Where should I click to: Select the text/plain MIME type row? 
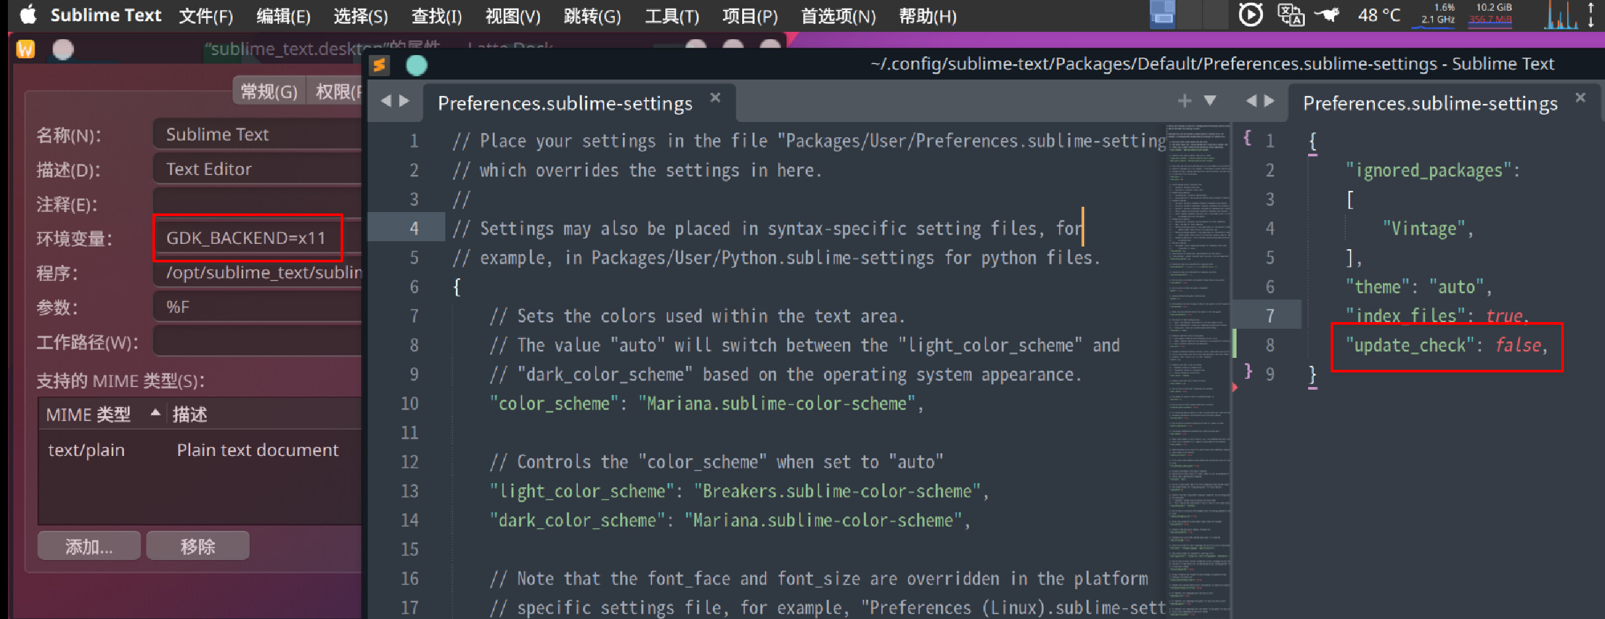pyautogui.click(x=201, y=450)
